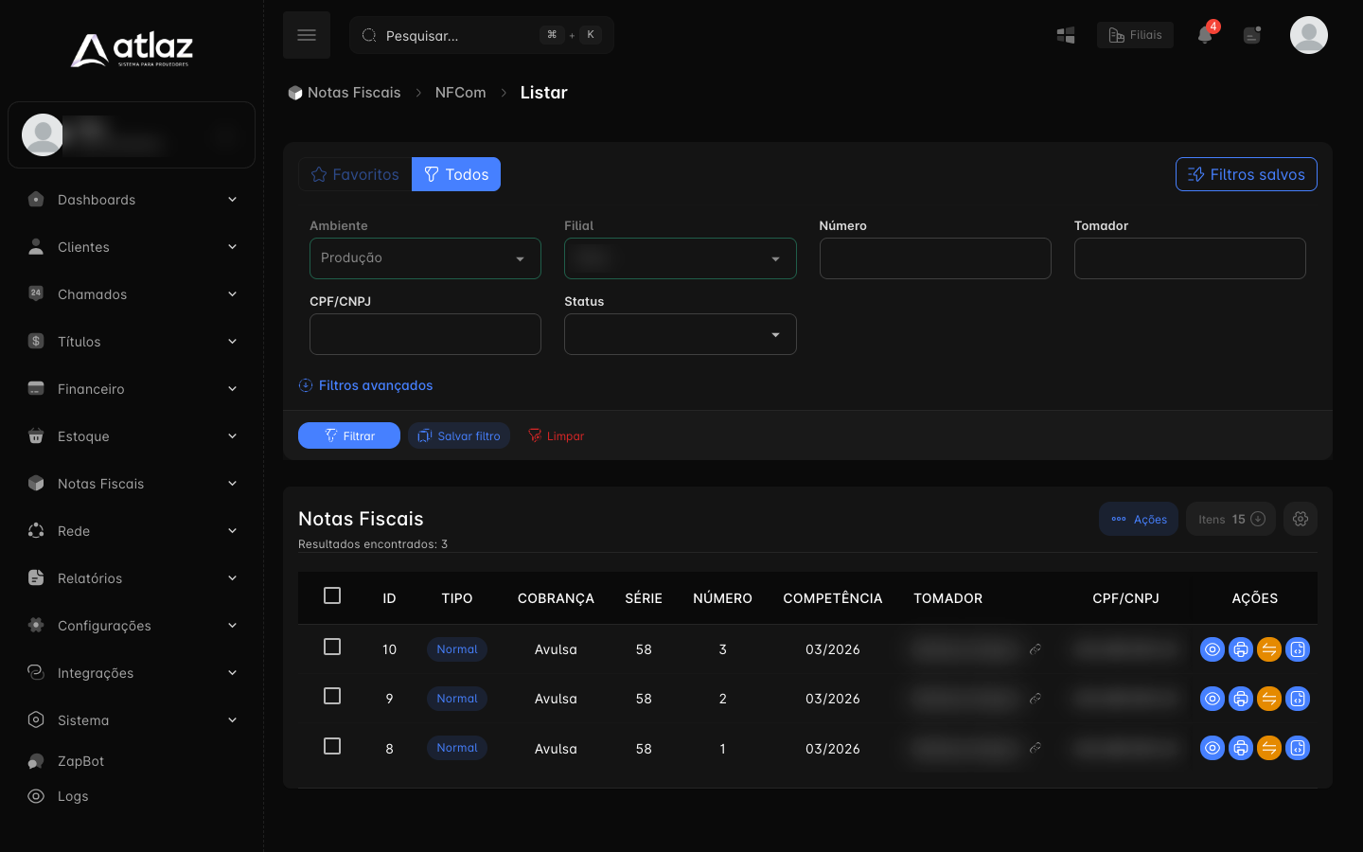Click the Windows logo icon in header

click(1066, 35)
